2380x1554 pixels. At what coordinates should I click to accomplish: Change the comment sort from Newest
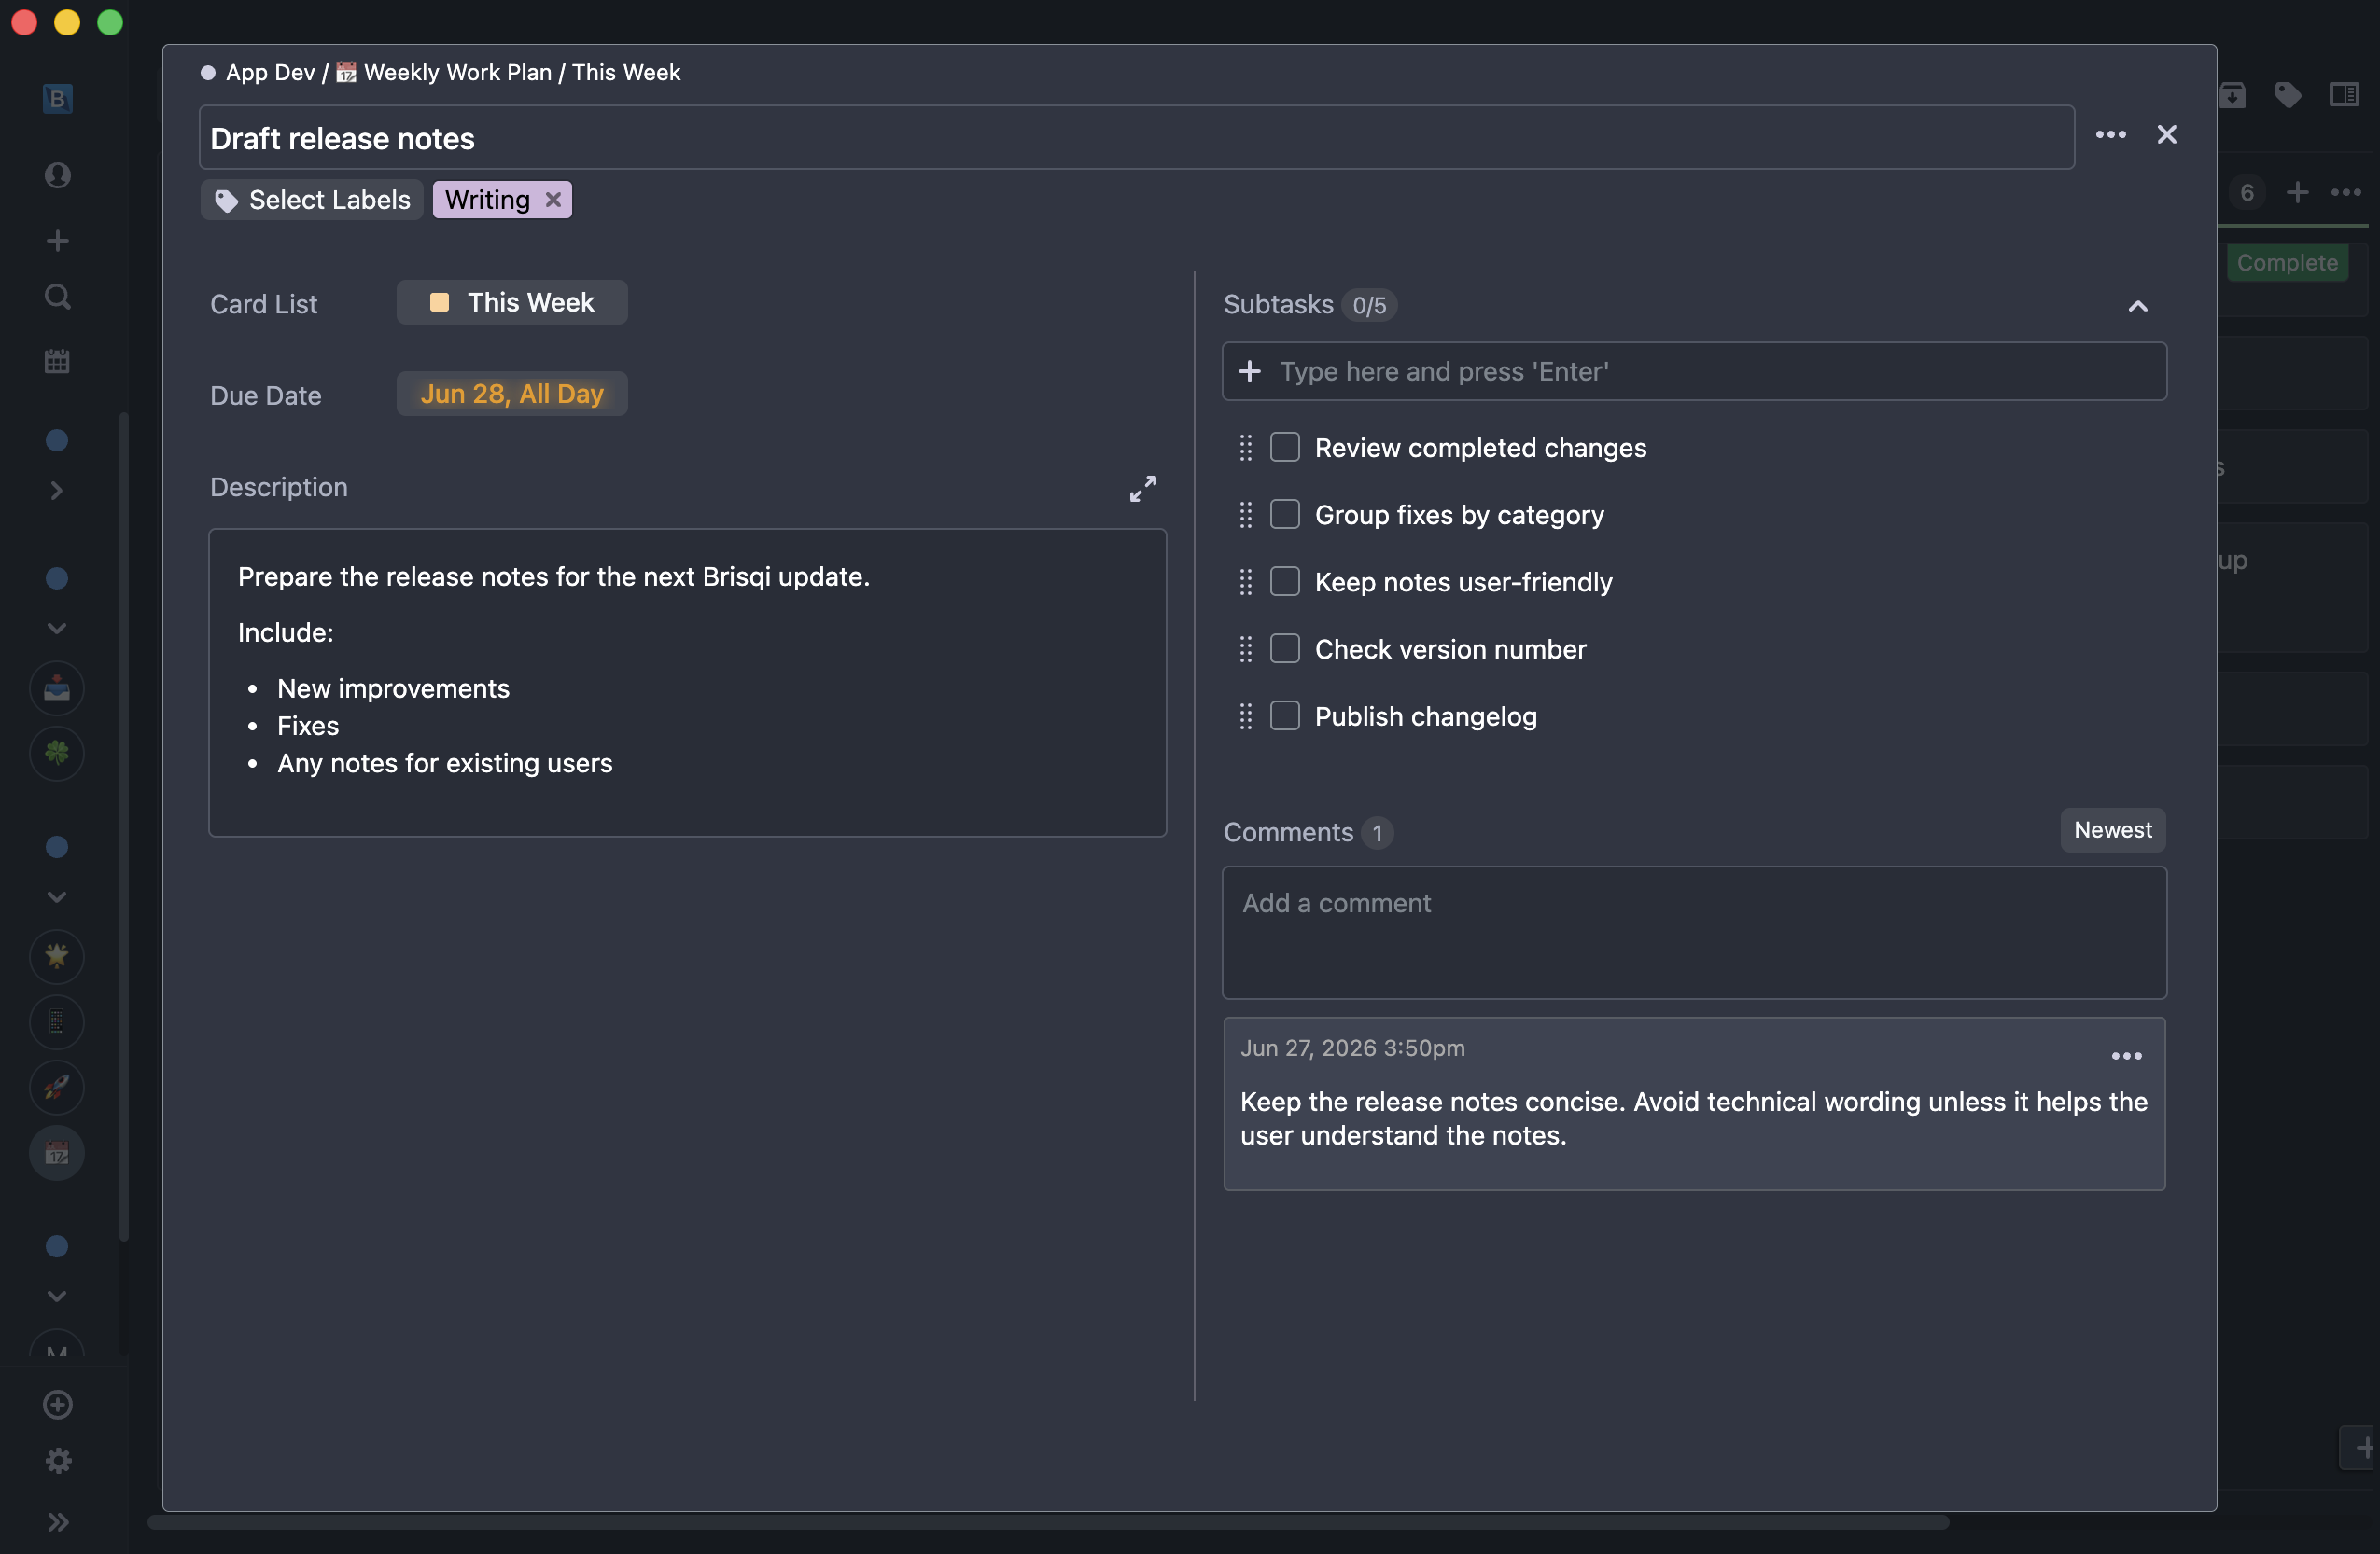[x=2113, y=829]
